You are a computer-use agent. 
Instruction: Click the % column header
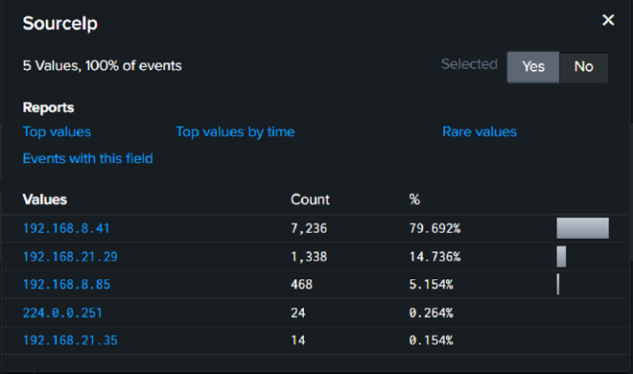414,199
